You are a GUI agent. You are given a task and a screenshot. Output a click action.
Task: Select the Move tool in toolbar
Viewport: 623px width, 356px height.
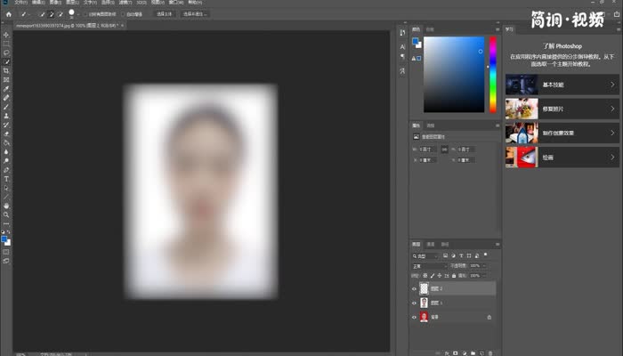pyautogui.click(x=6, y=35)
